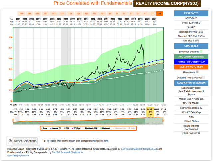The width and height of the screenshot is (213, 161).
Task: Click the GDF P/FFO=G 15.00 key
Action: (191, 67)
